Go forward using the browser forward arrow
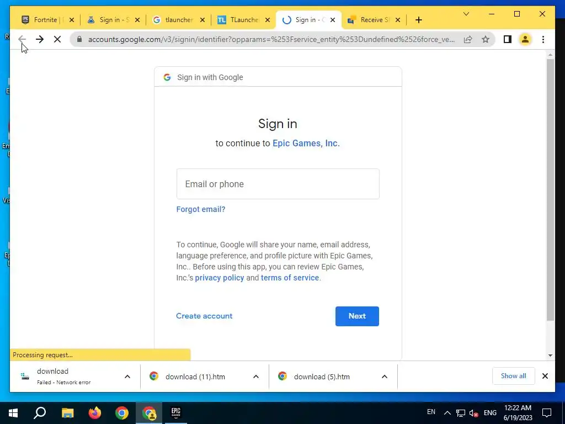The width and height of the screenshot is (565, 424). (40, 39)
